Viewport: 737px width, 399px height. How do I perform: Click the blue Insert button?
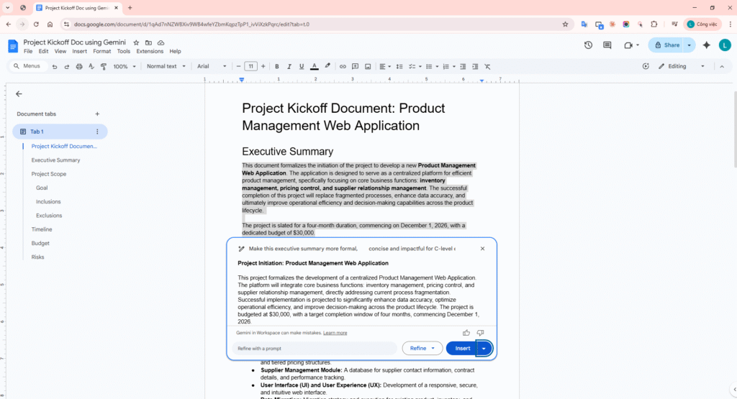click(462, 349)
